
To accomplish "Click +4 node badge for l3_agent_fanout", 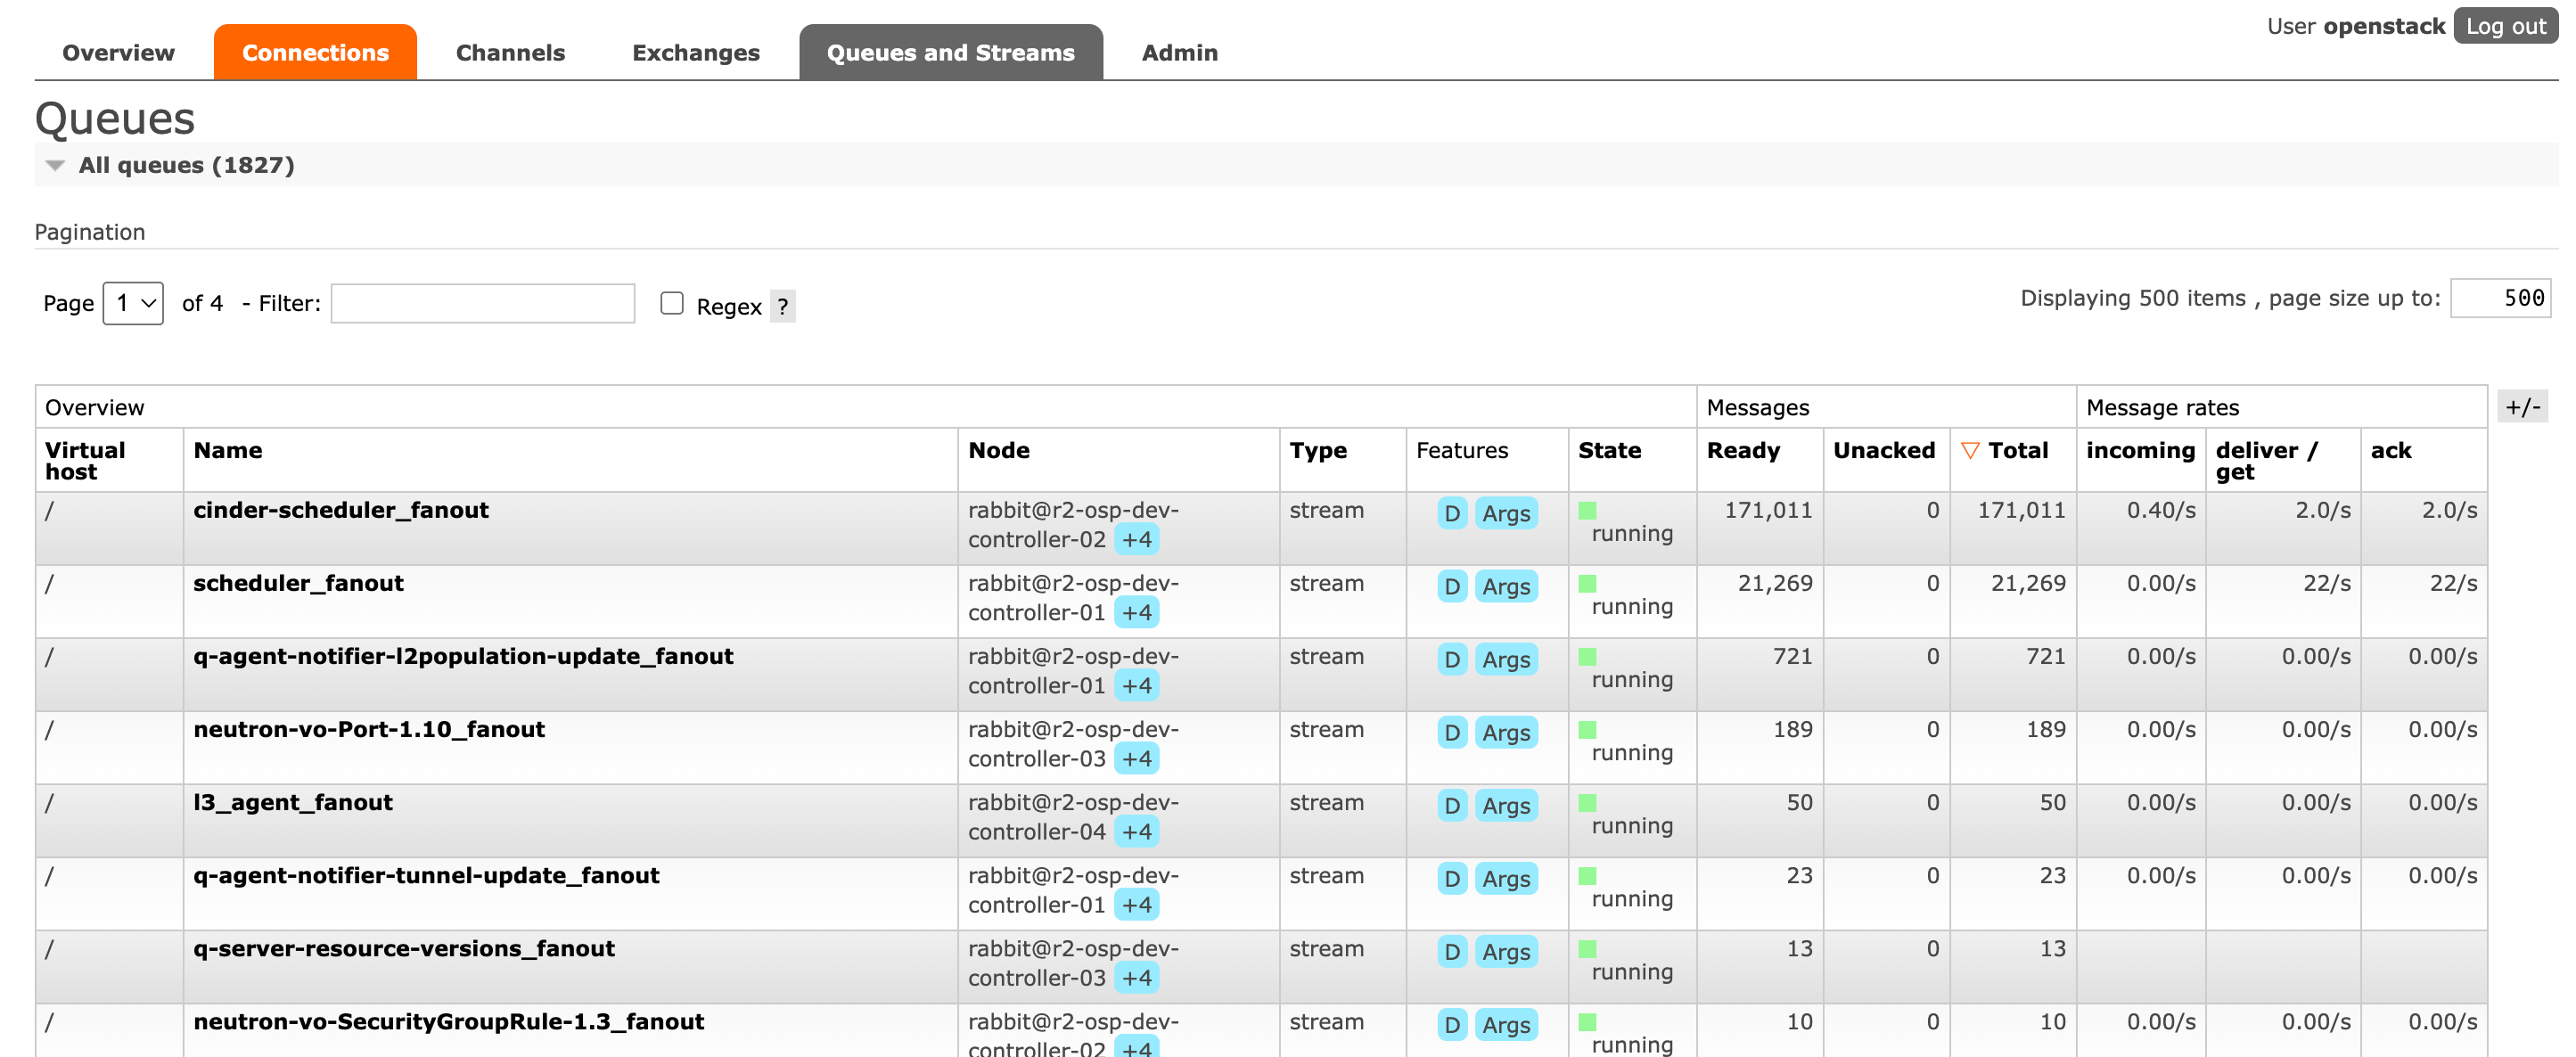I will coord(1136,832).
